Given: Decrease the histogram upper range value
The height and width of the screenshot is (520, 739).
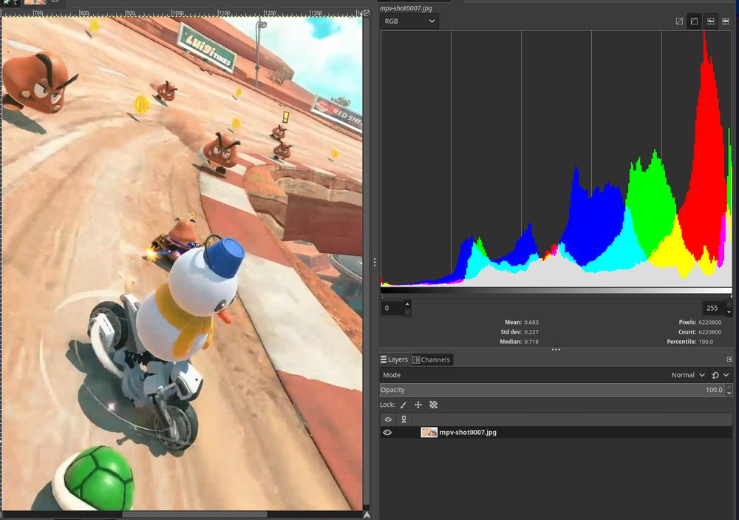Looking at the screenshot, I should coord(729,312).
